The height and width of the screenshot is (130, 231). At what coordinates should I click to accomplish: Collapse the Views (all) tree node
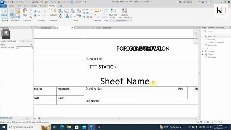point(203,36)
